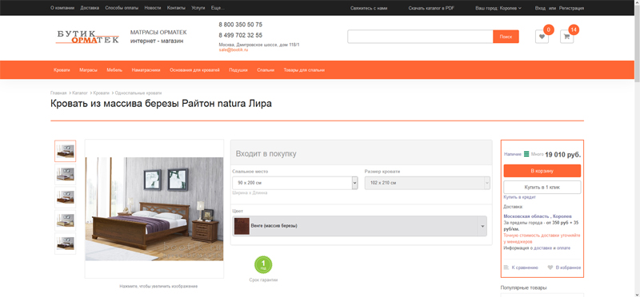The height and width of the screenshot is (297, 640).
Task: Open the Кровати category in orange menu
Action: pyautogui.click(x=62, y=70)
